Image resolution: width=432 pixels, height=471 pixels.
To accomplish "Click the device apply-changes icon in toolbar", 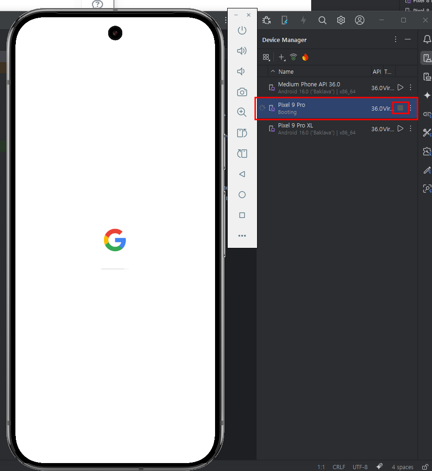I will (285, 20).
